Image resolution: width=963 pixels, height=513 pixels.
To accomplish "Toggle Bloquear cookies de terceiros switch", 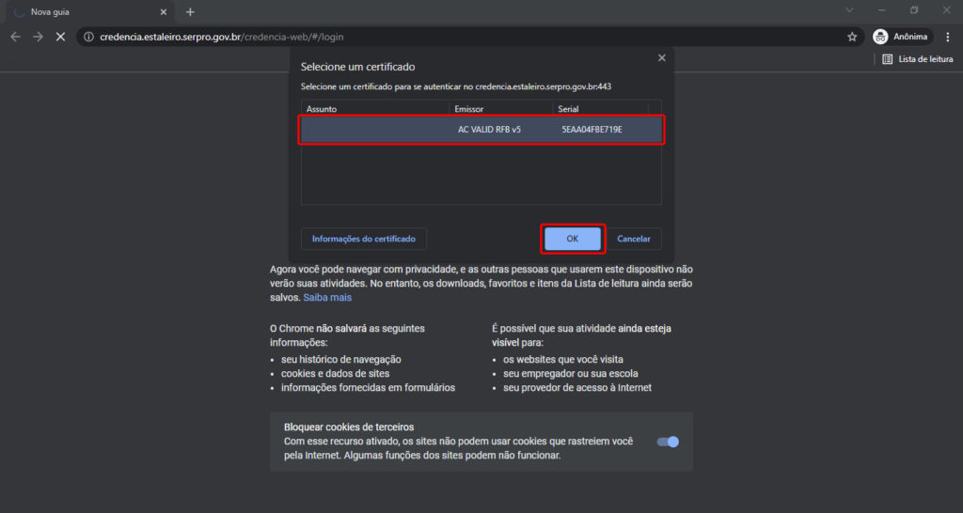I will tap(668, 442).
